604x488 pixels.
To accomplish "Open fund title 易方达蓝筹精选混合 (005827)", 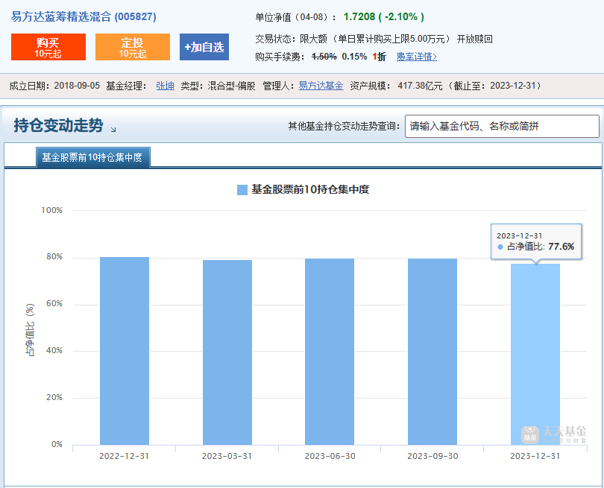I will pos(84,17).
